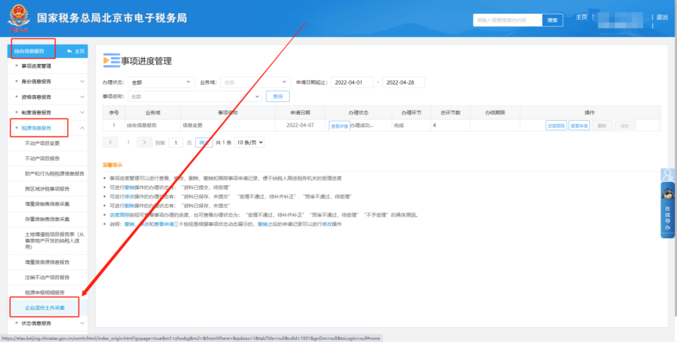
Task: Click the tax bureau emblem logo
Action: tap(18, 19)
